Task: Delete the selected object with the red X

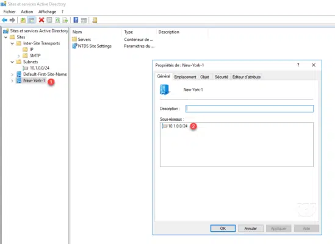Action: tap(41, 20)
